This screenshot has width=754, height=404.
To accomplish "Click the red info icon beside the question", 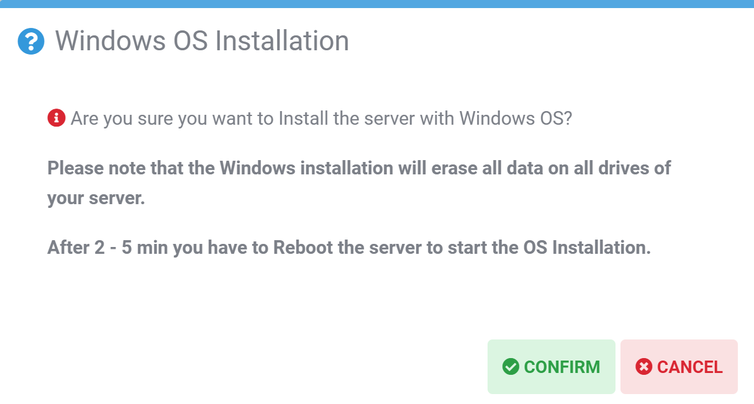I will click(57, 117).
